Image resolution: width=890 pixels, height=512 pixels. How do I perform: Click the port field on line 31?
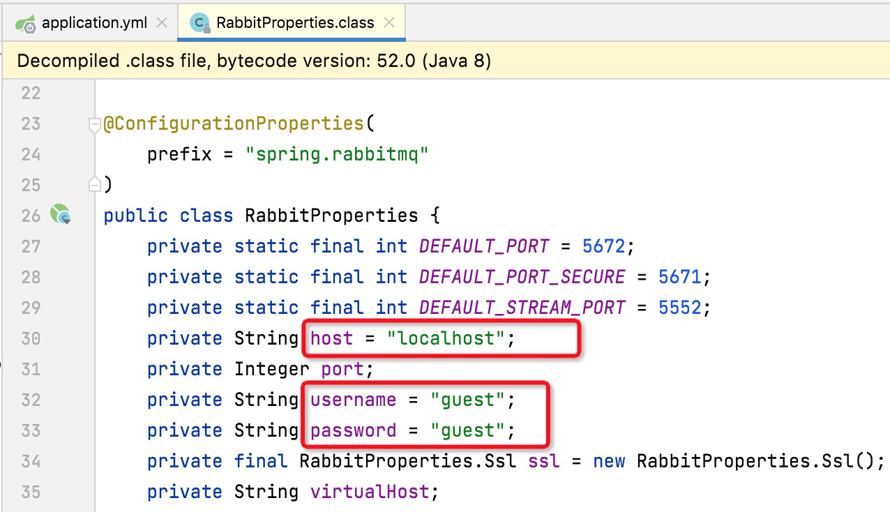click(x=342, y=369)
